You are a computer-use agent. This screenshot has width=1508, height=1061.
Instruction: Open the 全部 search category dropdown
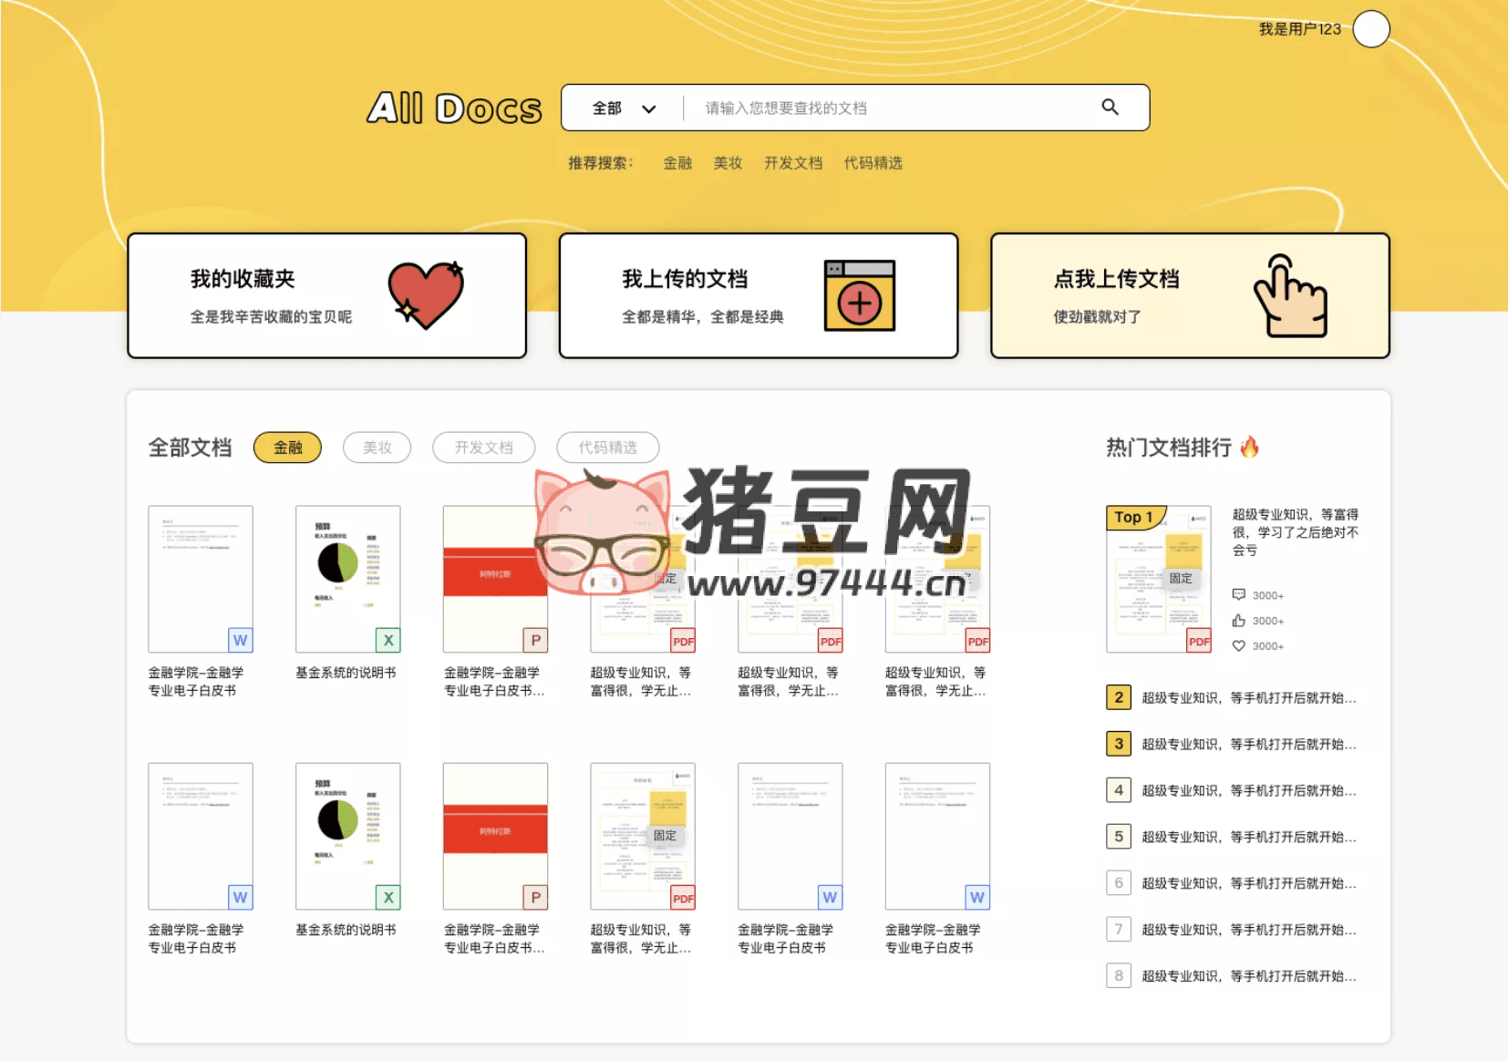(624, 107)
